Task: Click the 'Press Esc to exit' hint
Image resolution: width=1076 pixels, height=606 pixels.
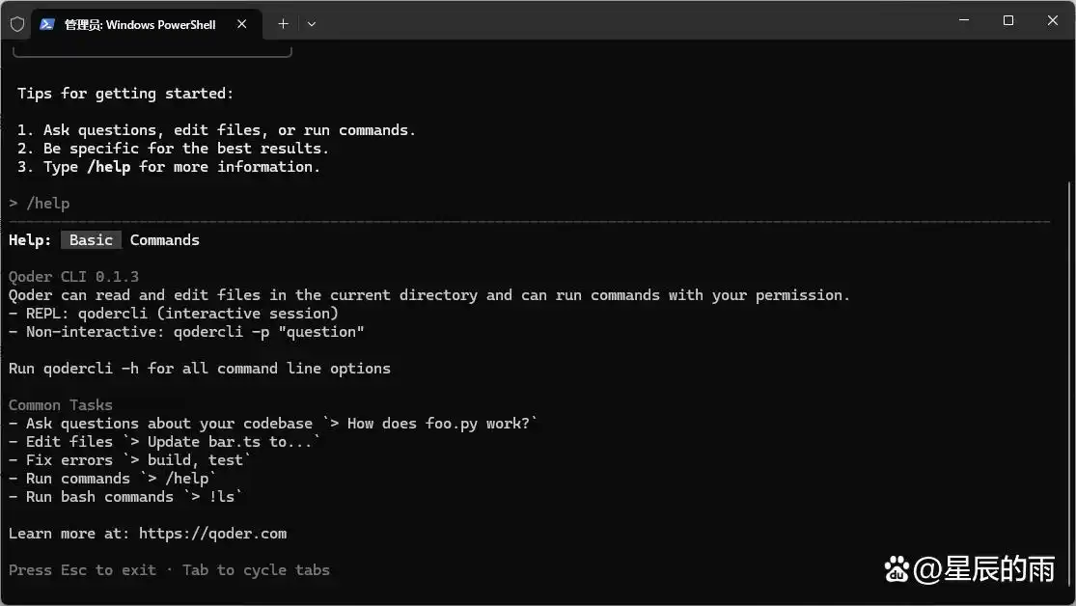Action: [x=82, y=570]
